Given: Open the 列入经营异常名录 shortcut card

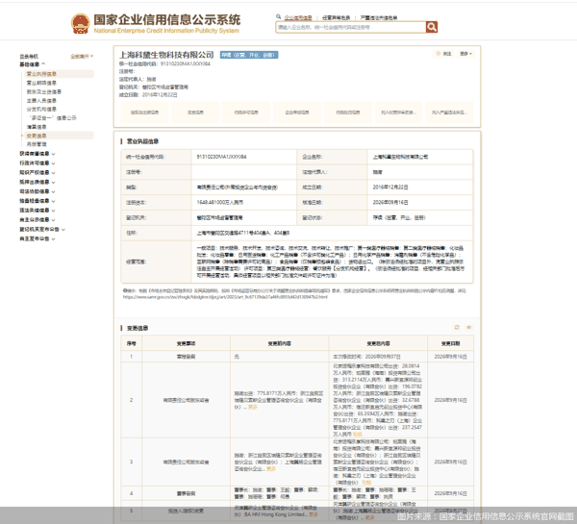Looking at the screenshot, I should [x=398, y=112].
